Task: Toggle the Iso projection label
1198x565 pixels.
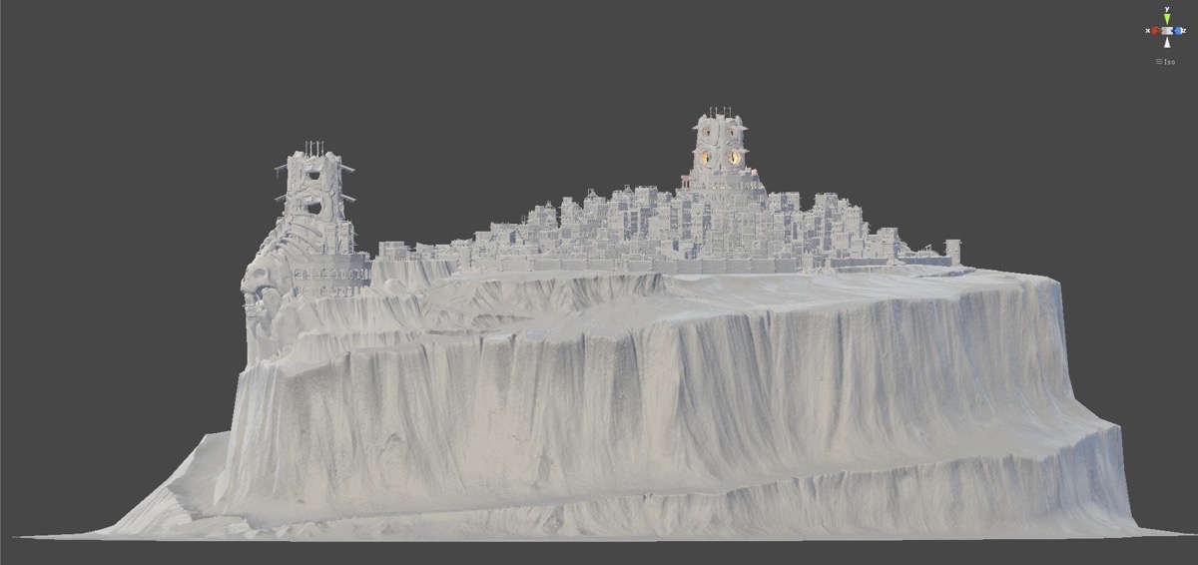Action: pos(1169,62)
